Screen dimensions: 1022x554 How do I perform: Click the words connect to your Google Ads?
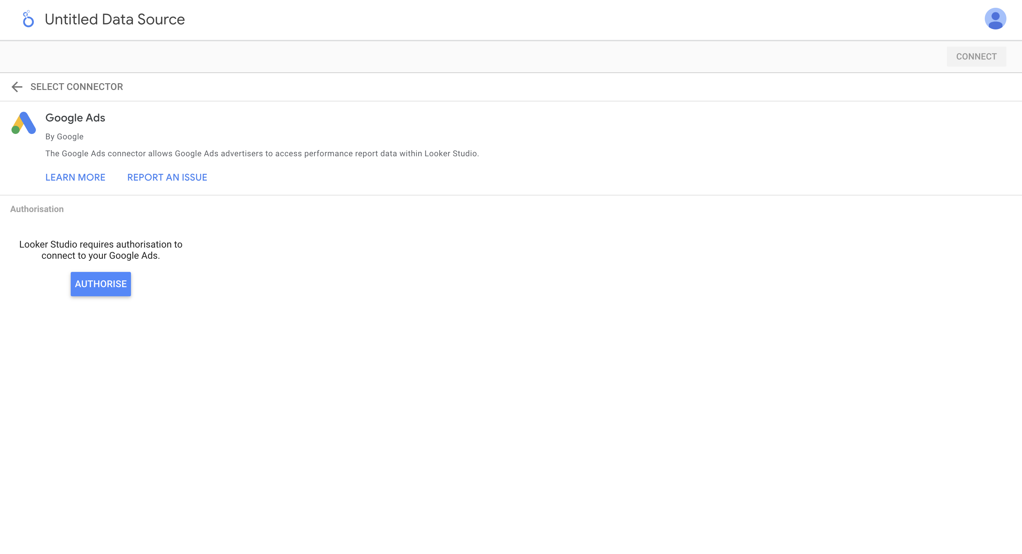click(101, 256)
